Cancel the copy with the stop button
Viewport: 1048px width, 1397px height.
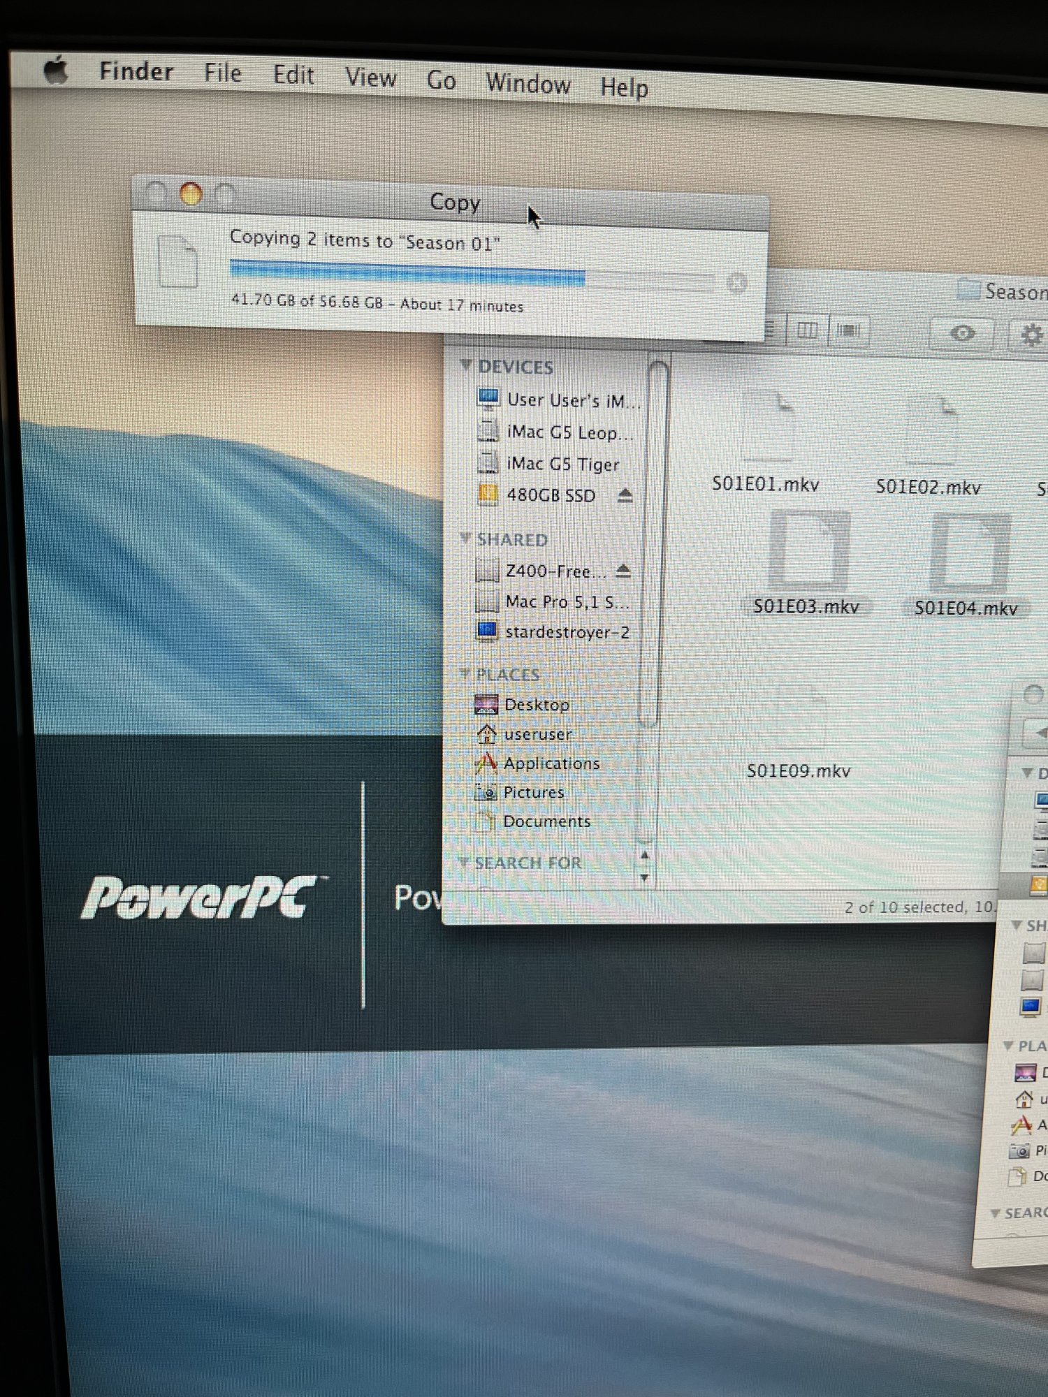point(736,284)
